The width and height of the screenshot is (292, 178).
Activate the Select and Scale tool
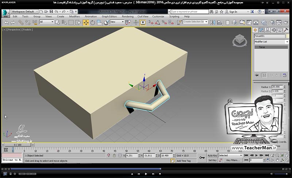click(99, 23)
